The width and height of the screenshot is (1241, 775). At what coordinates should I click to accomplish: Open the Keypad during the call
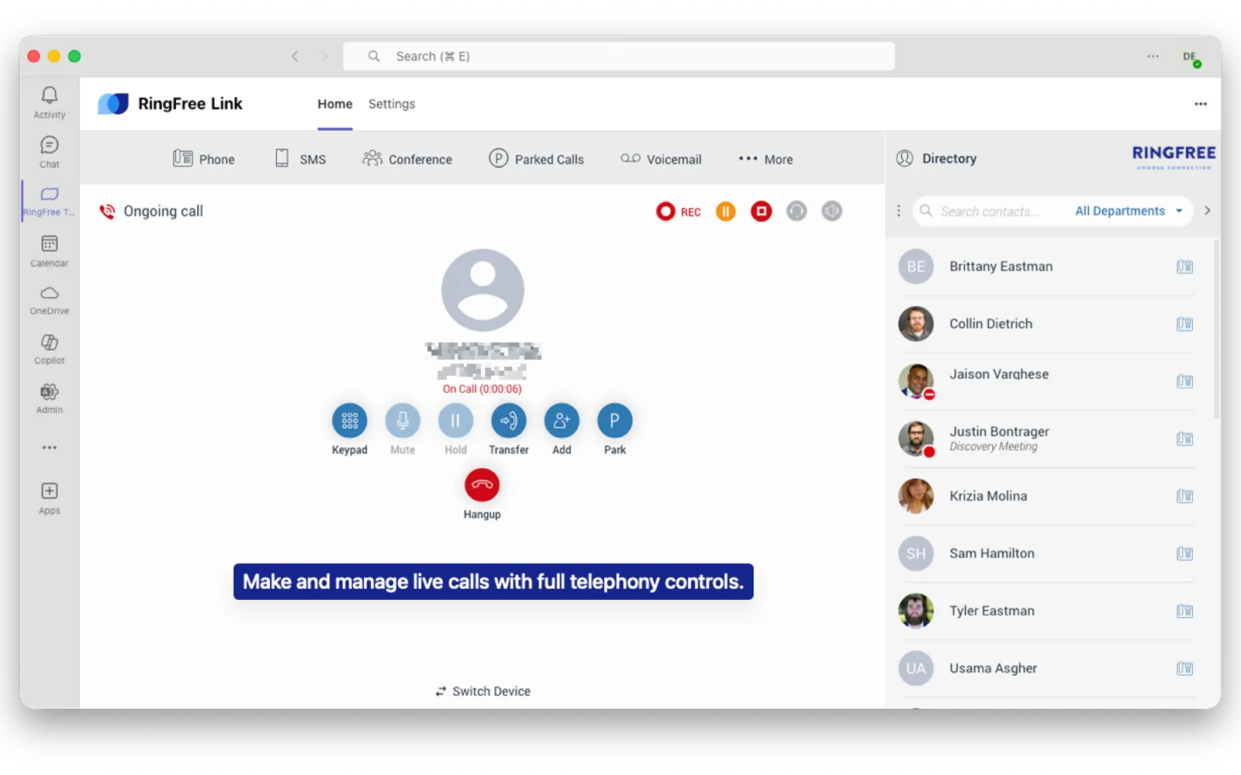350,421
